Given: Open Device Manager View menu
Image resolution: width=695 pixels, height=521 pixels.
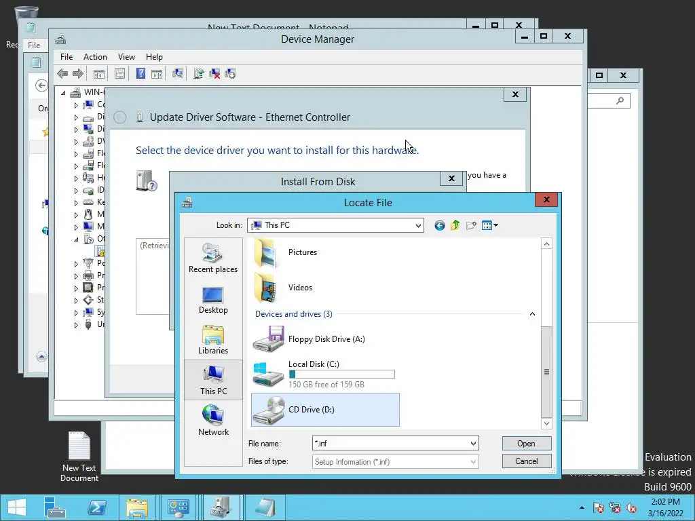Looking at the screenshot, I should coord(126,57).
